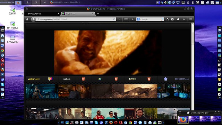Open the RECOVERY drive desktop icon

[x=12, y=39]
